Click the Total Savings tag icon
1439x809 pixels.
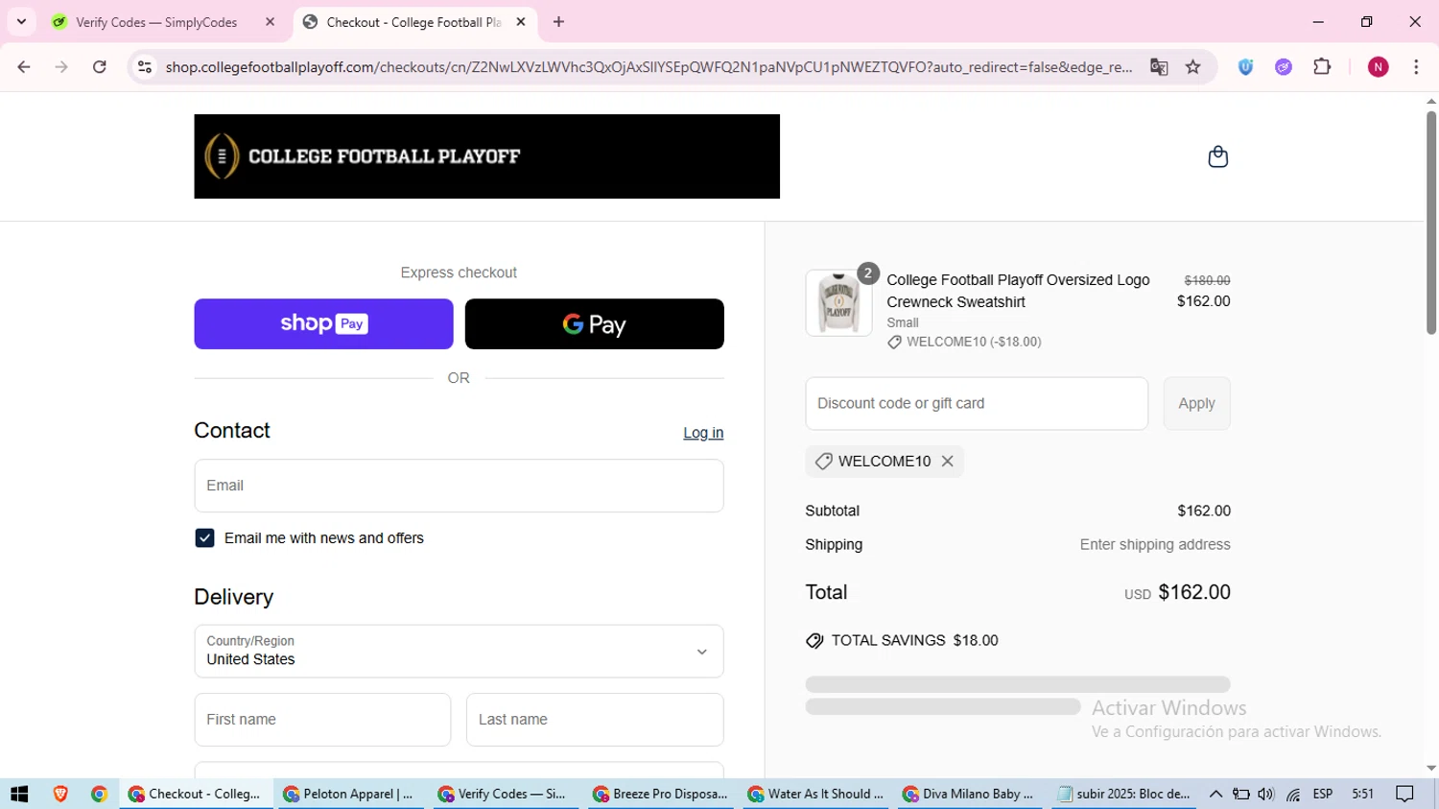click(x=814, y=641)
